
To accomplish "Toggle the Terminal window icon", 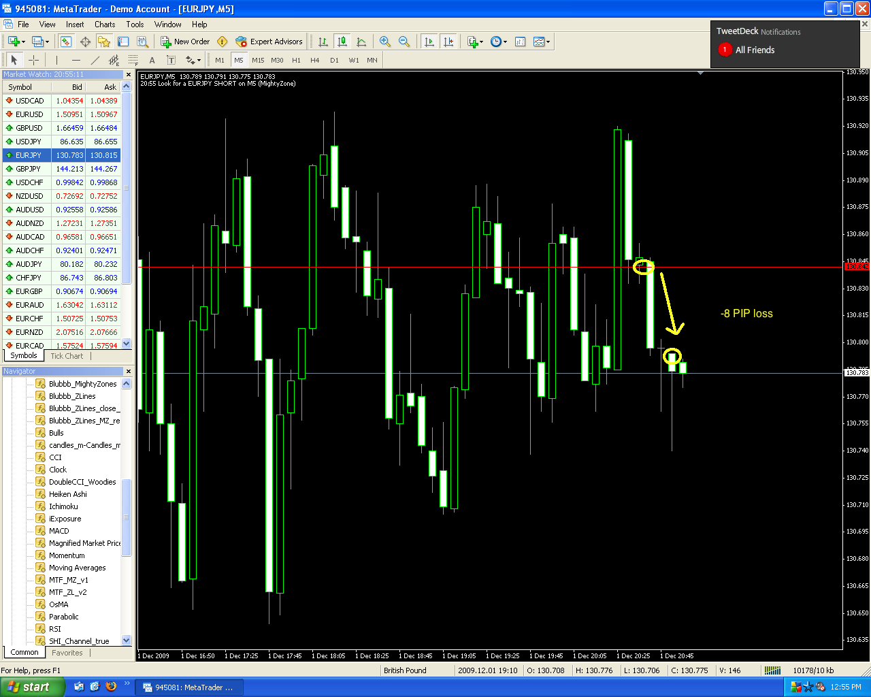I will pyautogui.click(x=123, y=42).
